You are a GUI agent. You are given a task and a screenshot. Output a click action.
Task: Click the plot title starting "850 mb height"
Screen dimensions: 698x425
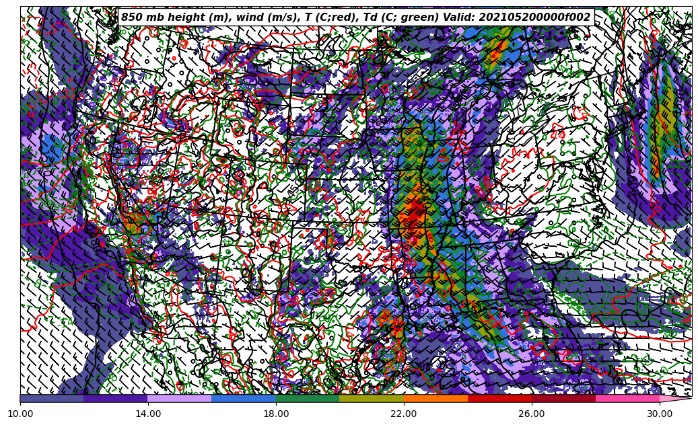click(x=355, y=17)
